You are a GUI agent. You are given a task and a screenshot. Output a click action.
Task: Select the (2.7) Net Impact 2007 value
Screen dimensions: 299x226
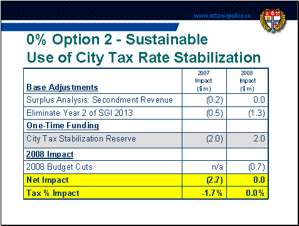click(x=214, y=180)
